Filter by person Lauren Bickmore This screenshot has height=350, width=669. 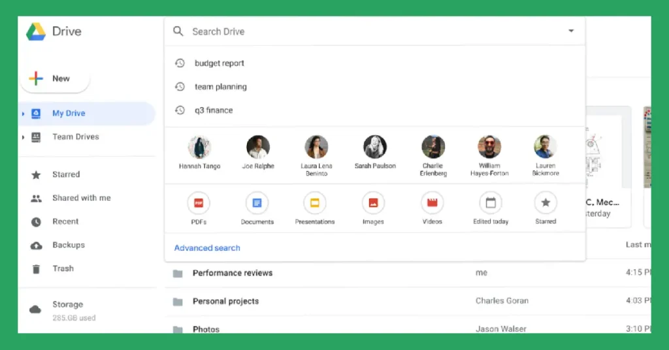(546, 155)
